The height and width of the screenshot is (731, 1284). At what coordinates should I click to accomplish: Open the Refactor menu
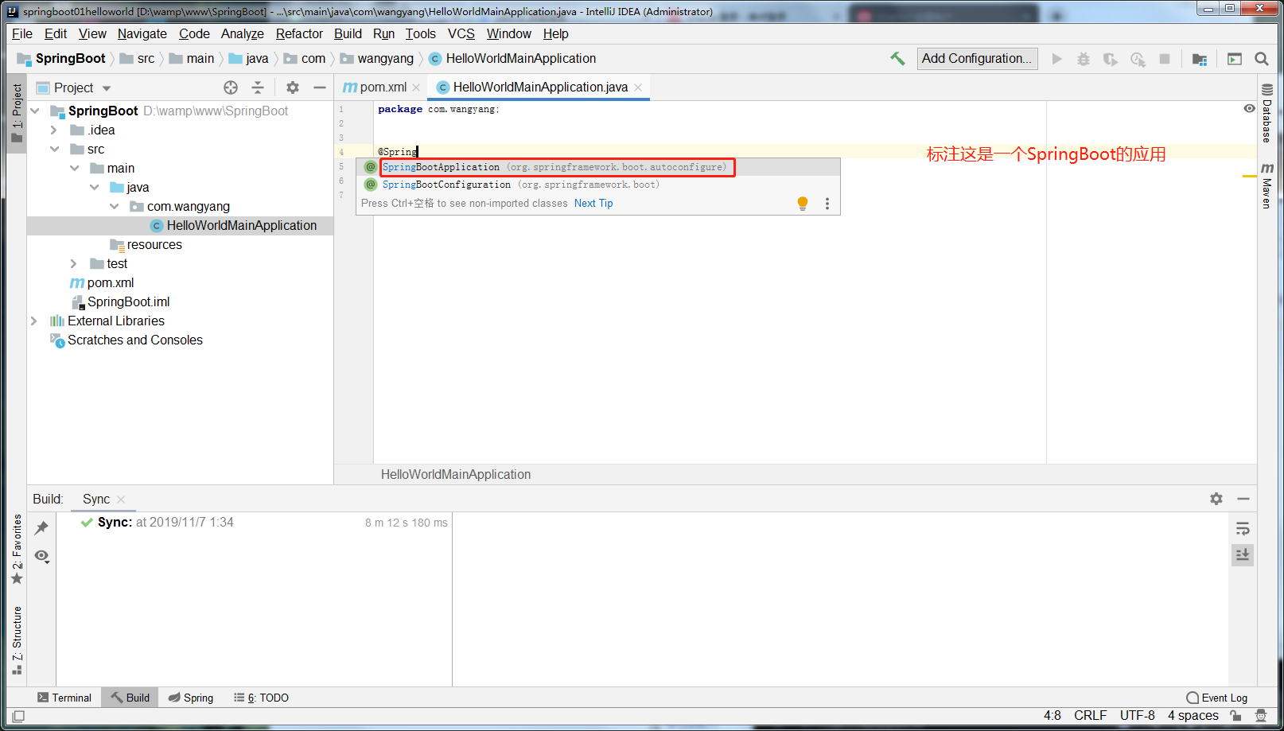pos(299,33)
